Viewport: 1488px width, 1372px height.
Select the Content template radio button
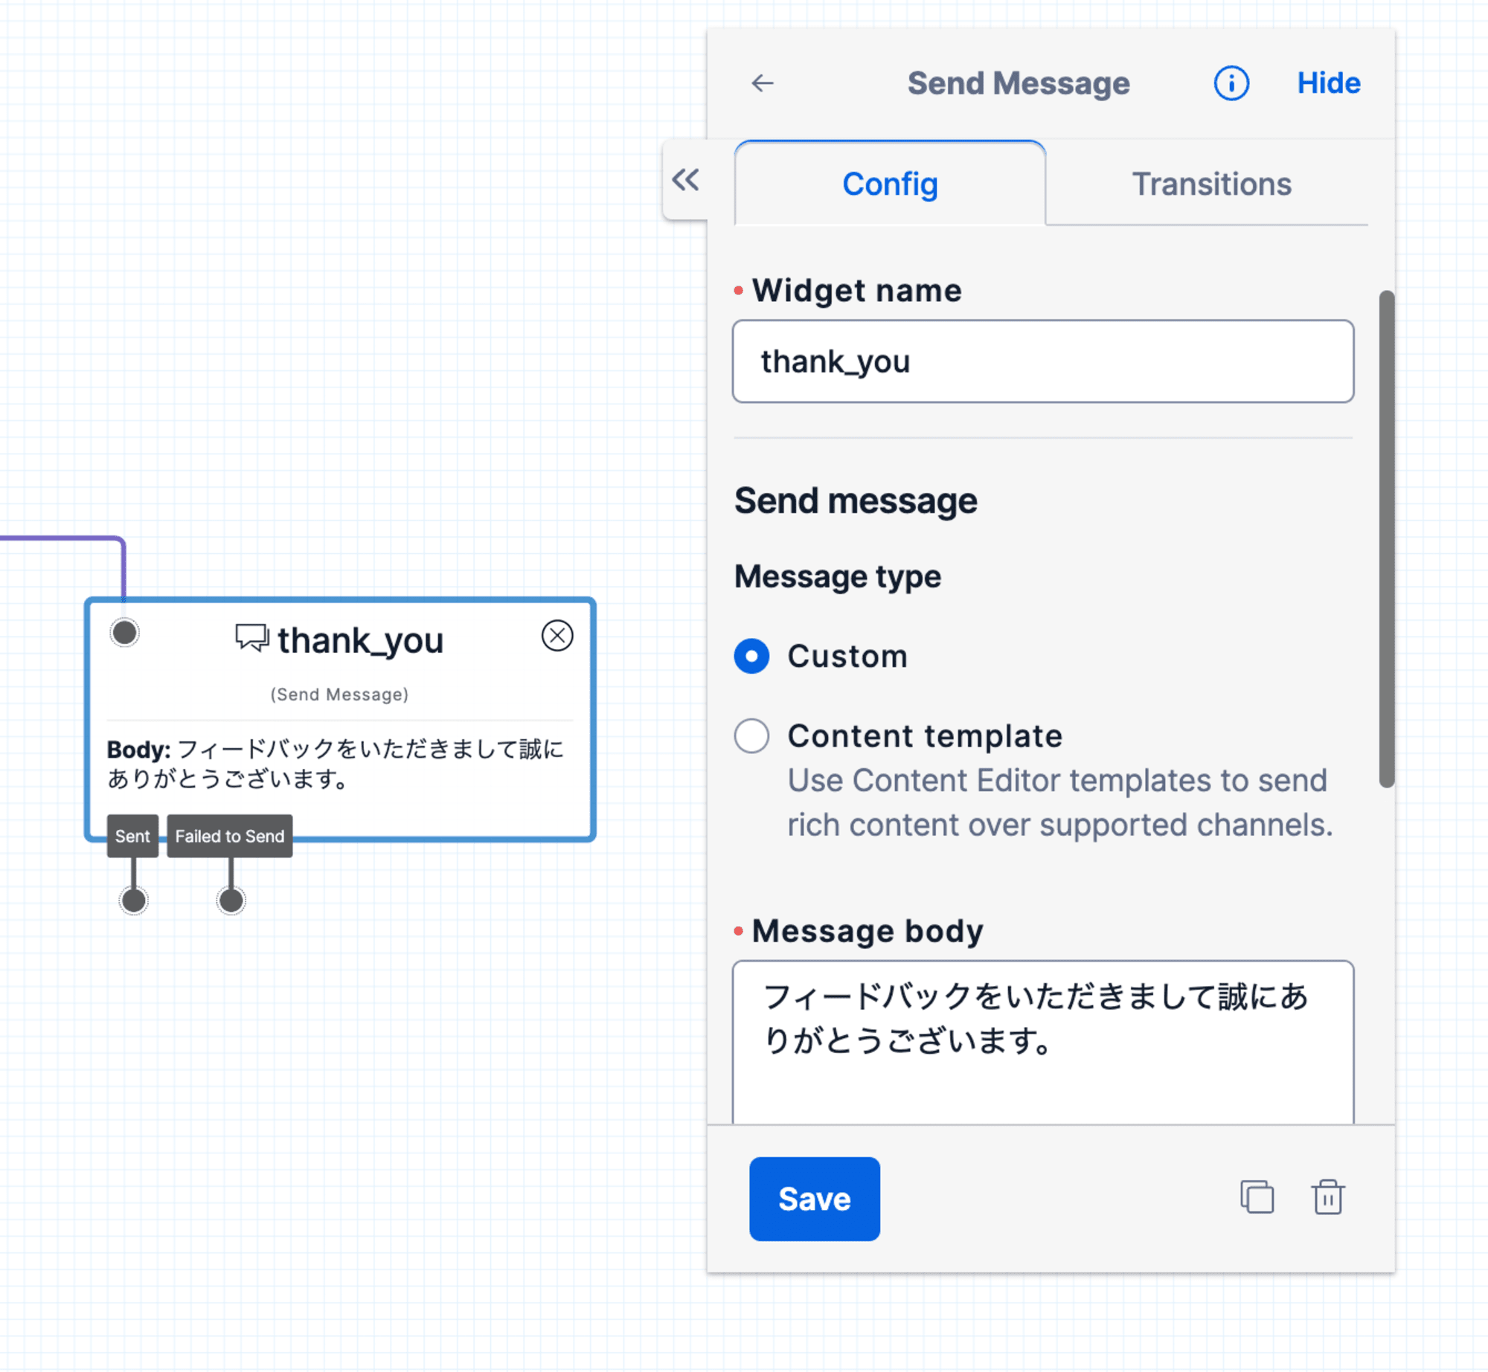pyautogui.click(x=751, y=735)
